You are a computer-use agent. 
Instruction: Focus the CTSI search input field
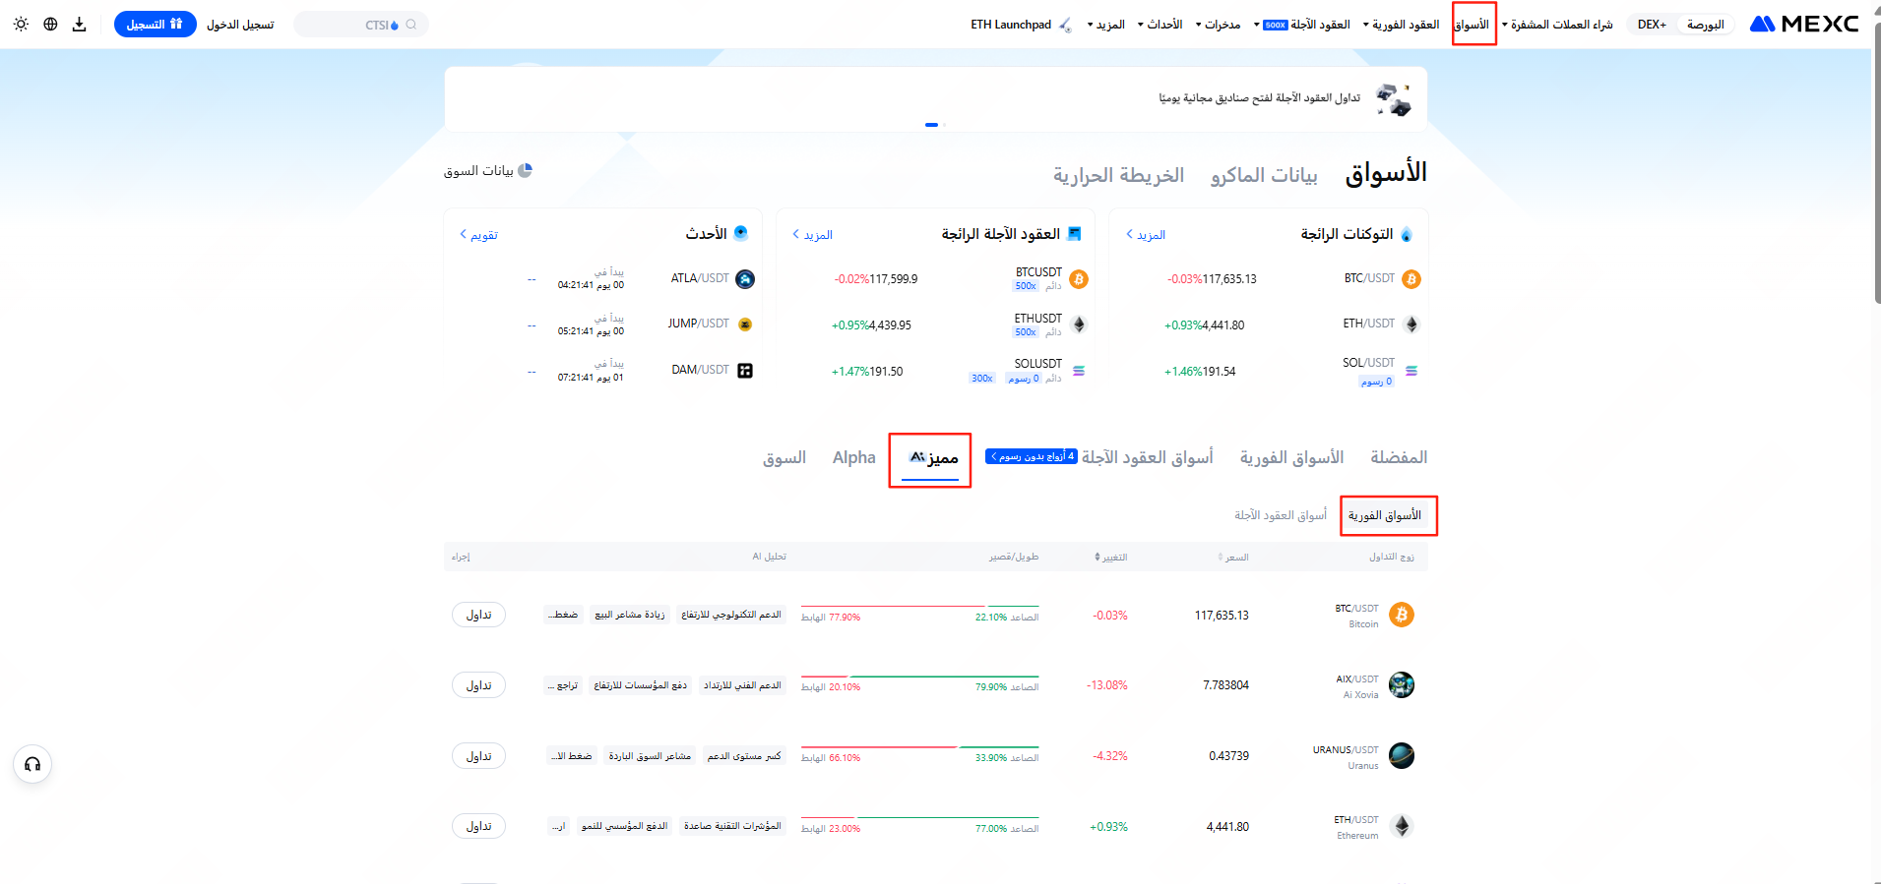point(361,25)
